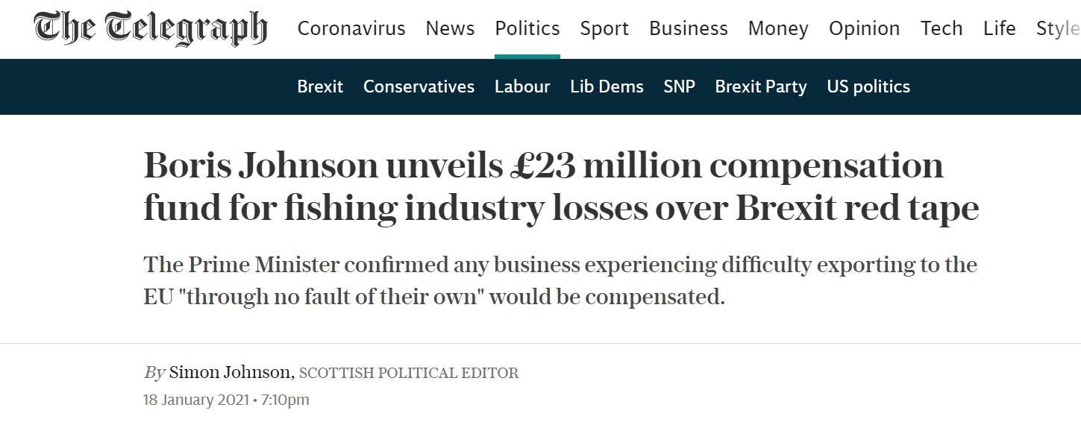Open the Tech section
The height and width of the screenshot is (425, 1081).
point(941,28)
